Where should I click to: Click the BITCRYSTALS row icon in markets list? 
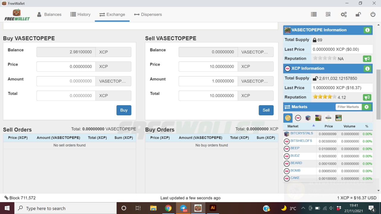(287, 134)
